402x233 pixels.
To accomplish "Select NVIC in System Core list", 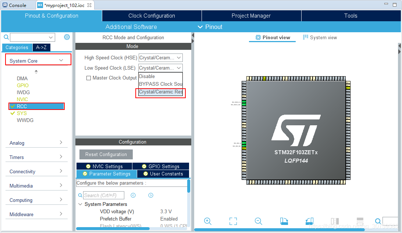I will [x=22, y=99].
